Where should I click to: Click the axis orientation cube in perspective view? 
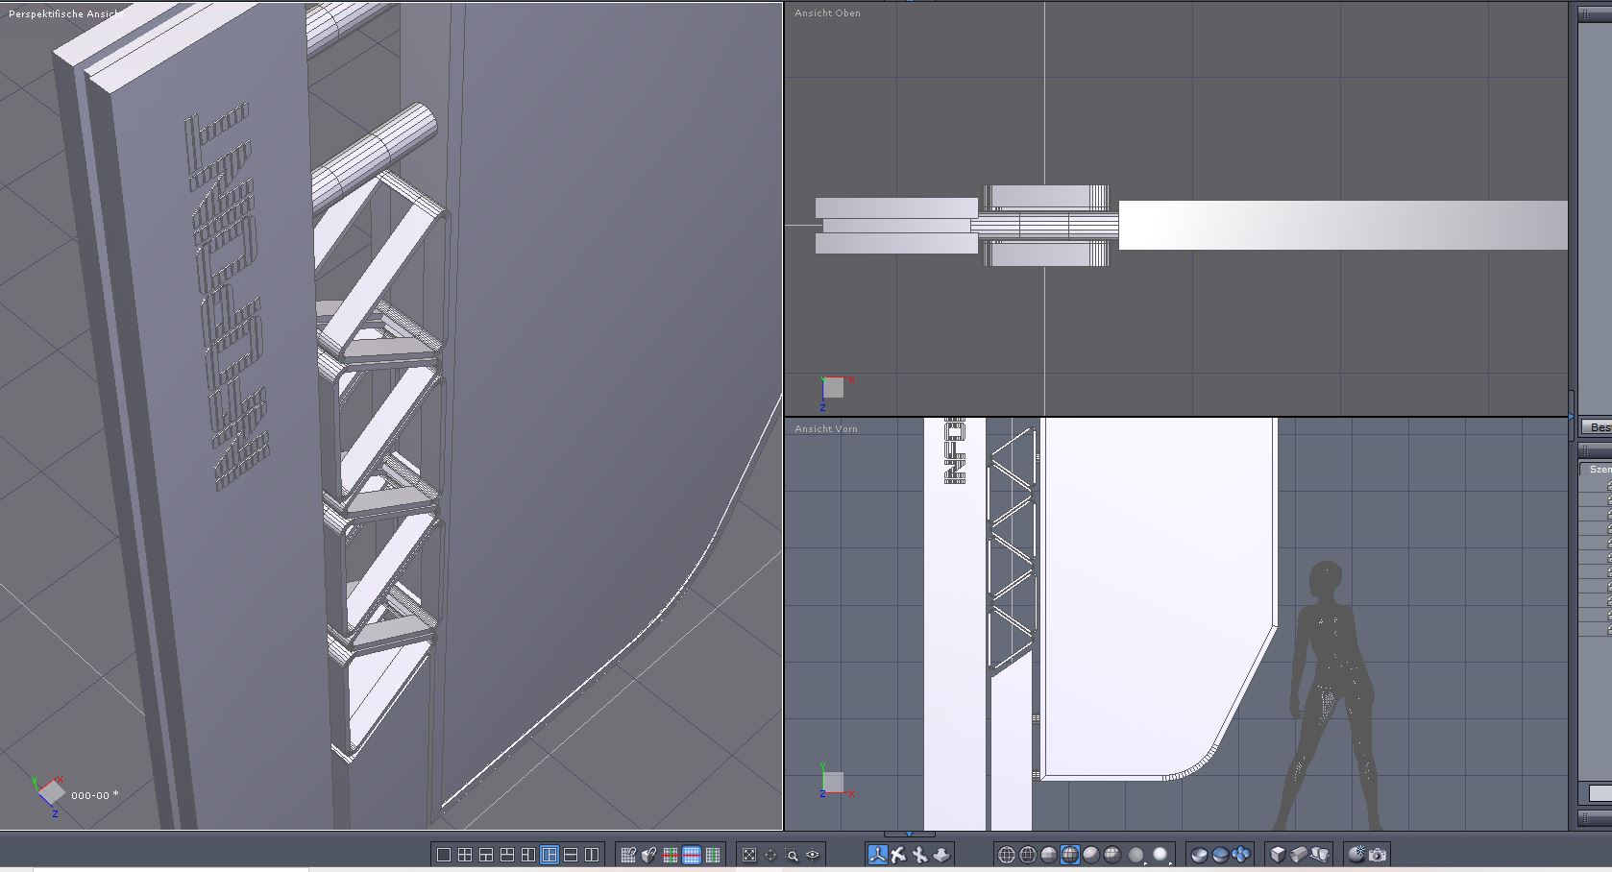pos(51,791)
